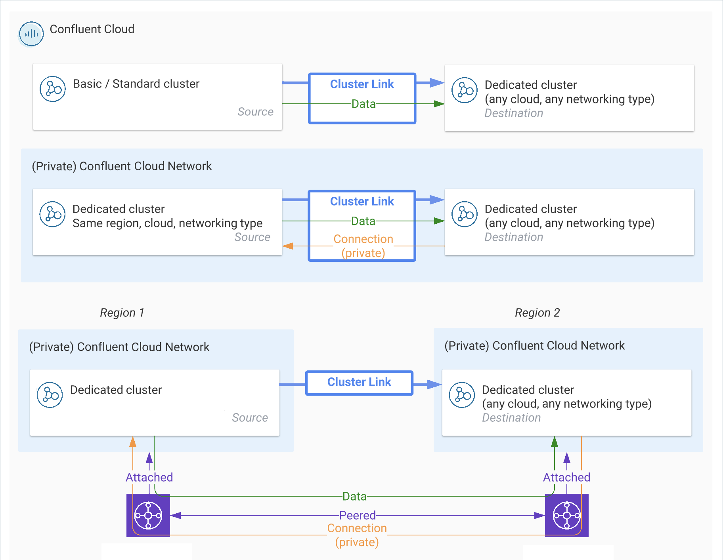Select the orange Connection (private) label

point(363,246)
